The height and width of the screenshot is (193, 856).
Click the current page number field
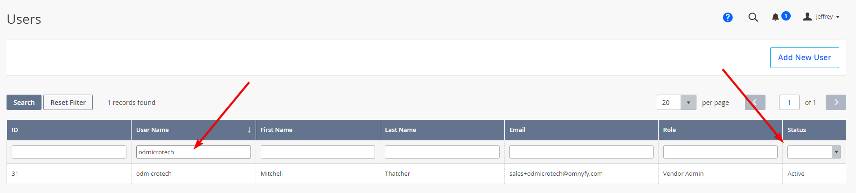click(789, 102)
